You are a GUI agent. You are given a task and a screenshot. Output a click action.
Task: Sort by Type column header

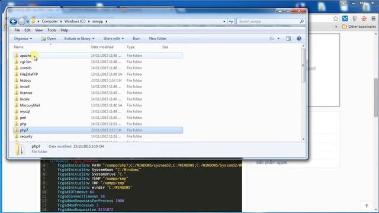coord(130,47)
